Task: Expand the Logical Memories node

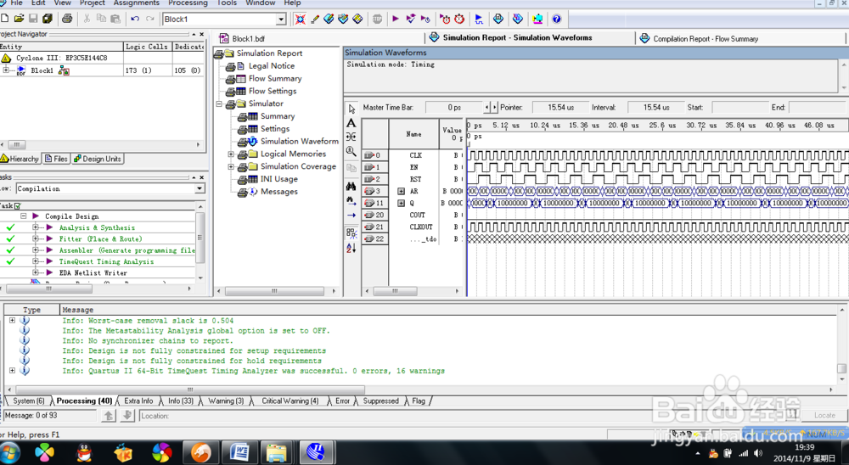Action: point(231,154)
